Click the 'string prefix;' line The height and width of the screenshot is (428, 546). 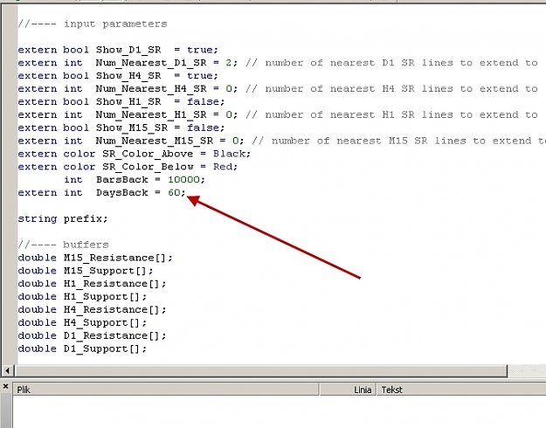tap(63, 218)
